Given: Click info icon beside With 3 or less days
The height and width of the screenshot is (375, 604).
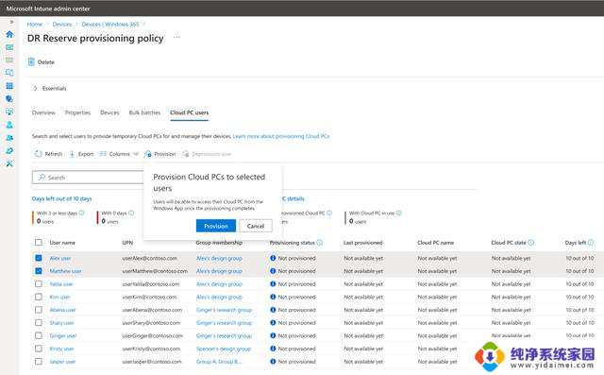Looking at the screenshot, I should [82, 213].
